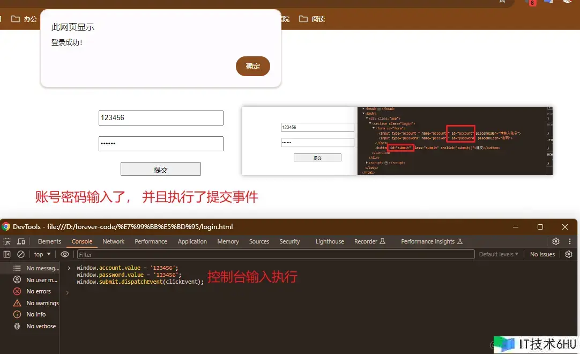Click the messages list icon in sidebar
This screenshot has height=354, width=580.
(x=17, y=268)
